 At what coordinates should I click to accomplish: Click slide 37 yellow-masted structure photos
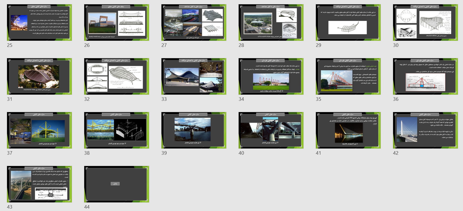39,130
